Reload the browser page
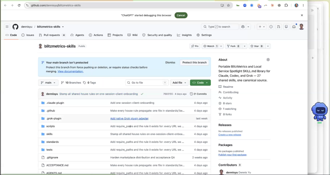Image resolution: width=330 pixels, height=175 pixels. pos(19,5)
